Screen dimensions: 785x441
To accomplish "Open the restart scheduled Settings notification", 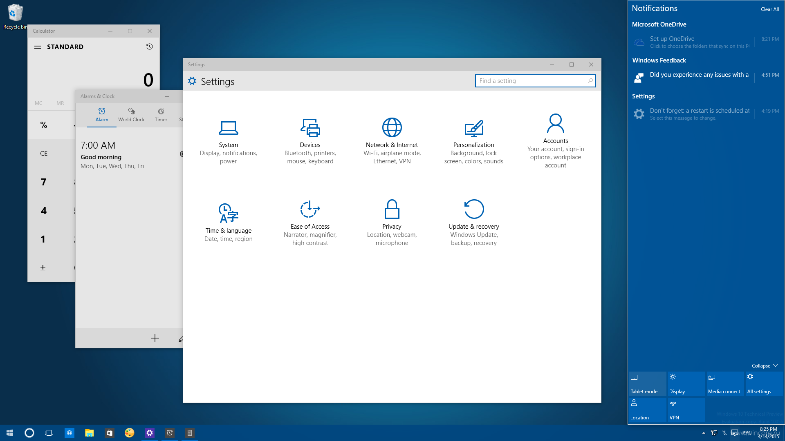I will coord(705,114).
